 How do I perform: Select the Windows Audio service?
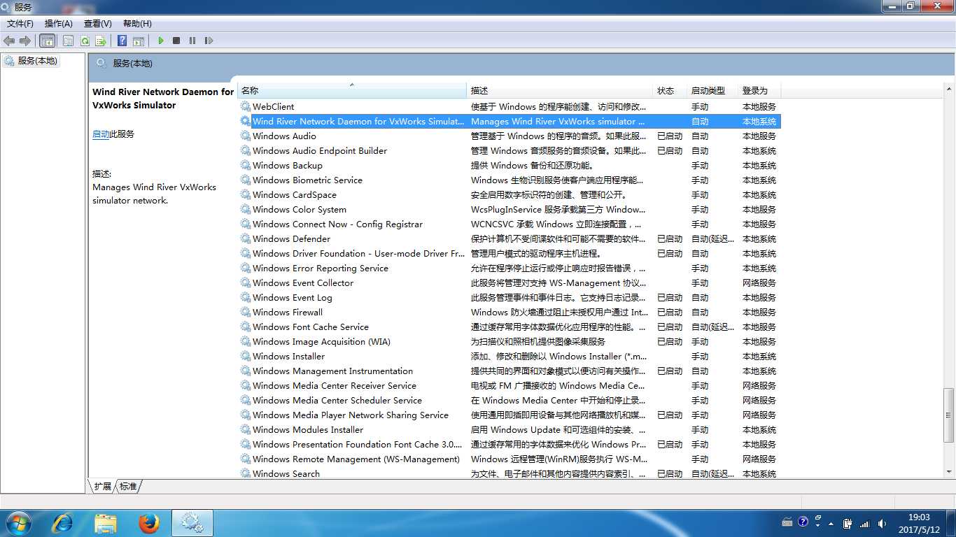point(509,136)
